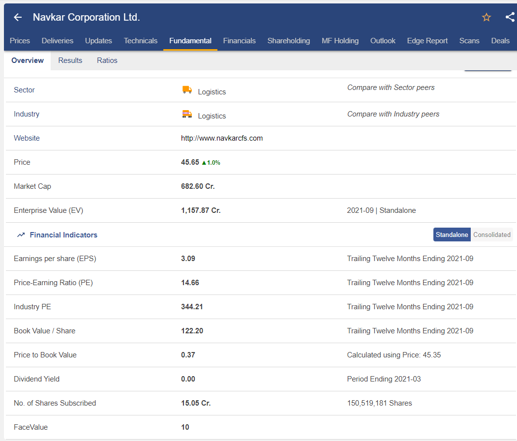The height and width of the screenshot is (441, 517).
Task: Click the Financial Indicators trend icon
Action: [x=21, y=235]
